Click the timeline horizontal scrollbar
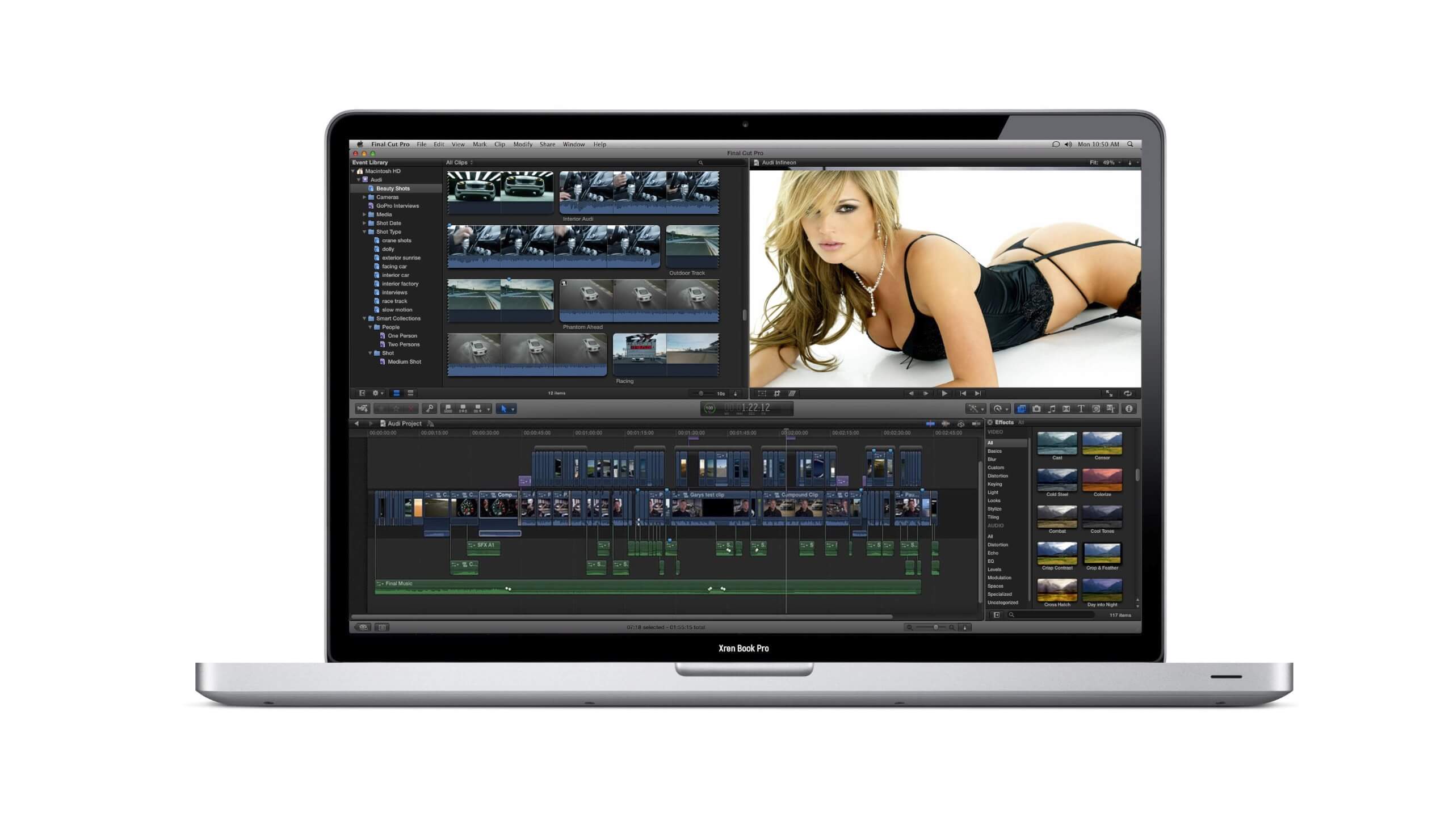Image resolution: width=1453 pixels, height=817 pixels. click(621, 617)
